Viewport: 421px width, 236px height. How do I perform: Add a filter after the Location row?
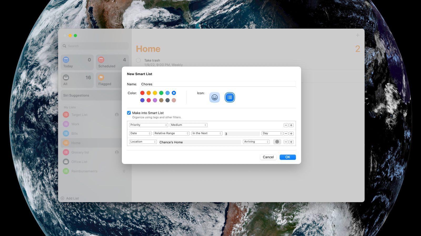click(x=291, y=142)
